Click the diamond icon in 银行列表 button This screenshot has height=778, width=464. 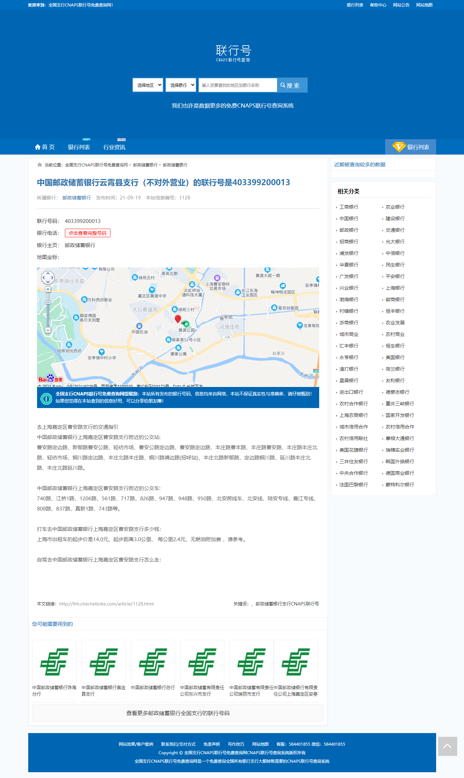pyautogui.click(x=398, y=147)
